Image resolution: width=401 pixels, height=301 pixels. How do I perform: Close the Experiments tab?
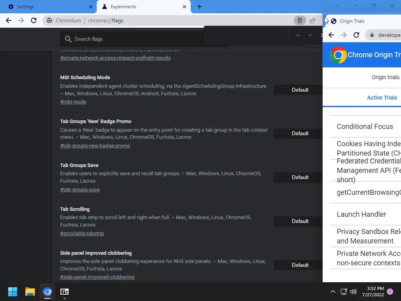184,7
